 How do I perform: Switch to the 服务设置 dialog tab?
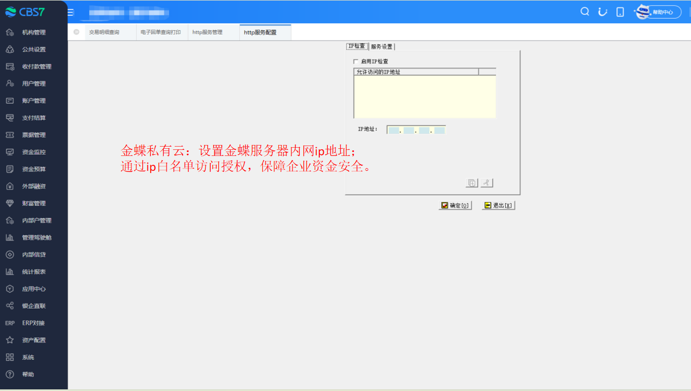pyautogui.click(x=382, y=47)
